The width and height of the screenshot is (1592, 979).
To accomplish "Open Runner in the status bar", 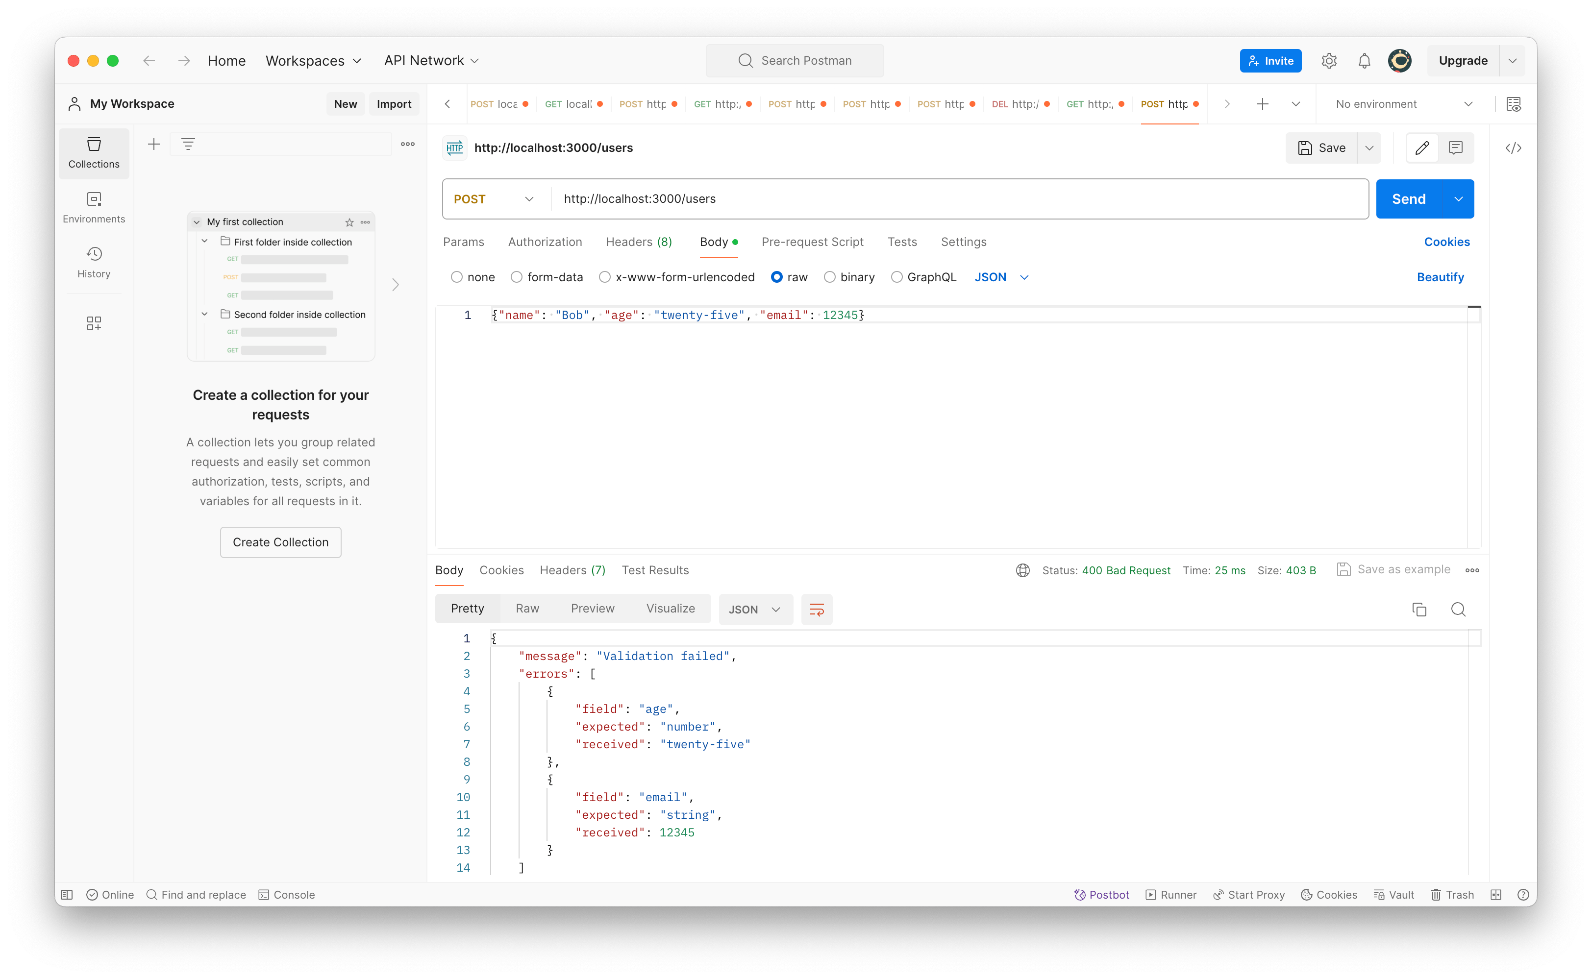I will pyautogui.click(x=1170, y=894).
